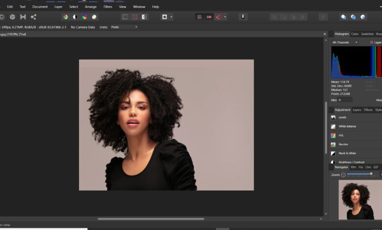Toggle the snapping magnet icon

point(218,17)
